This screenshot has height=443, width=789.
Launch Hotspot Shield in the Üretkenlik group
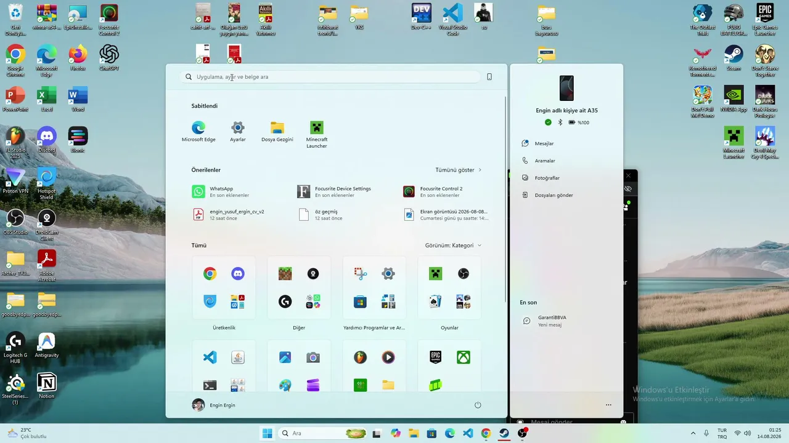pos(210,301)
